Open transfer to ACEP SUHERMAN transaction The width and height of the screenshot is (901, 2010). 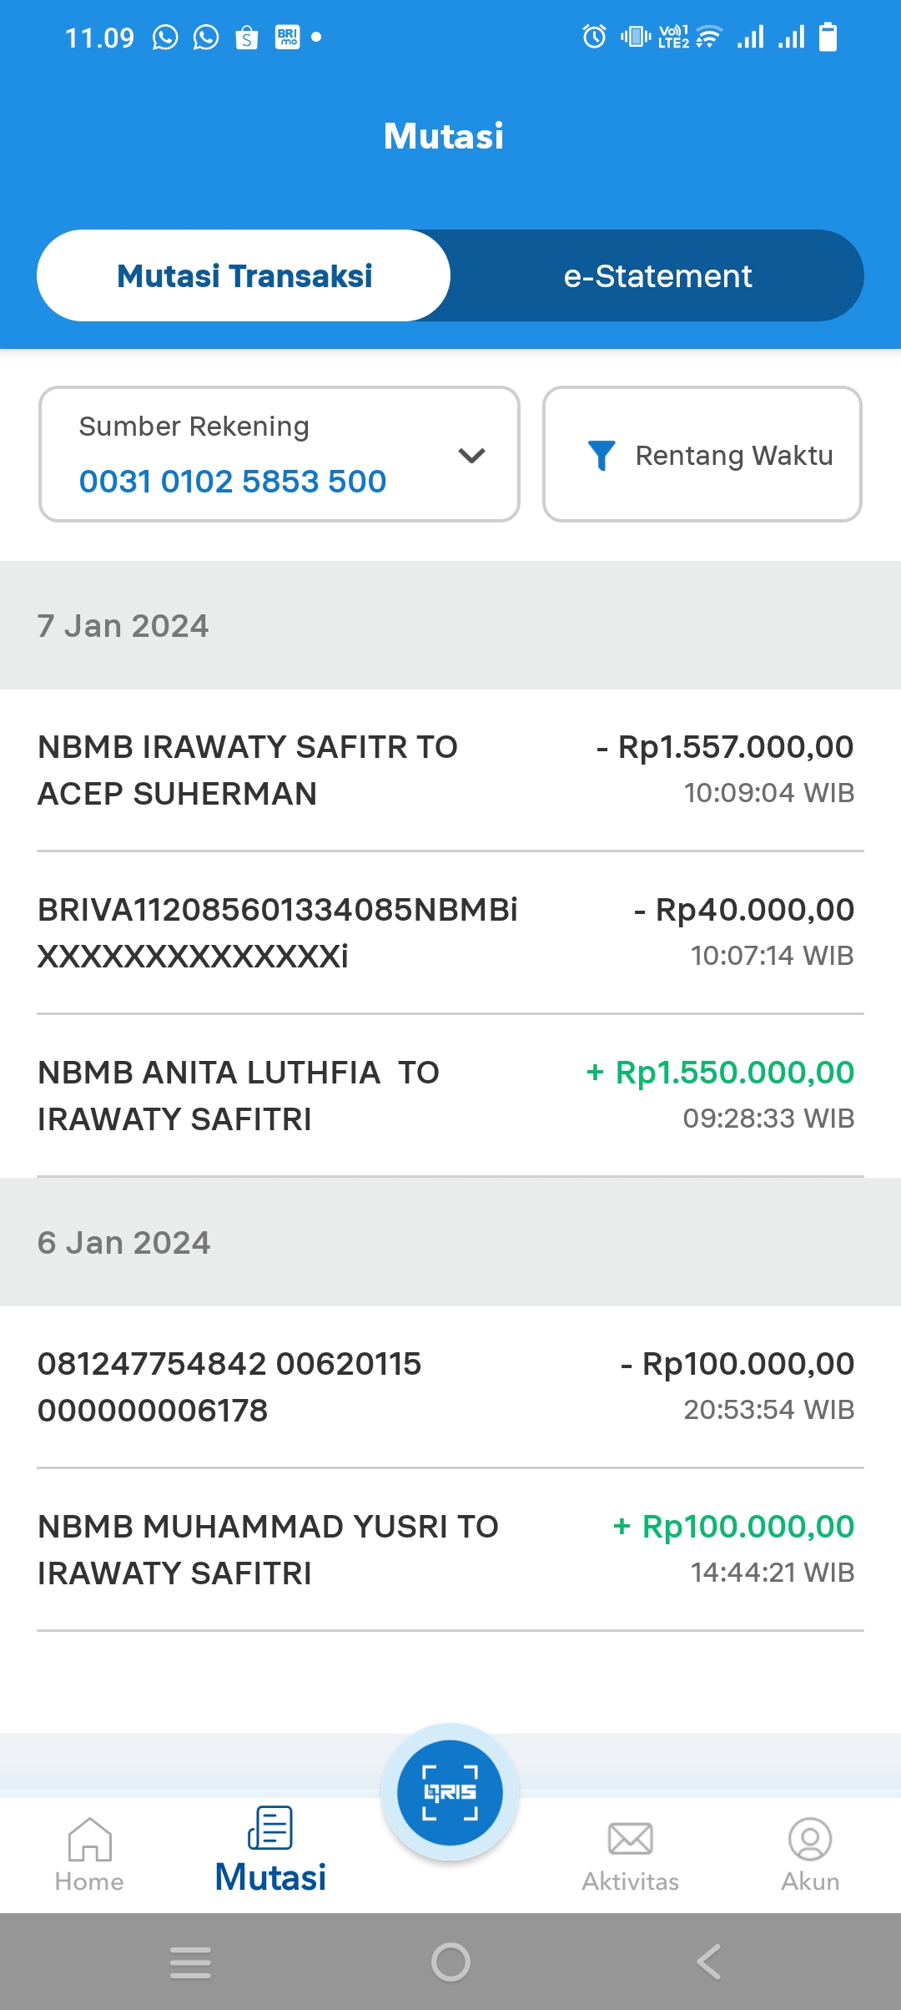[x=450, y=770]
